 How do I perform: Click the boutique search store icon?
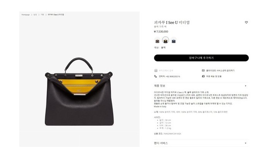point(156,70)
